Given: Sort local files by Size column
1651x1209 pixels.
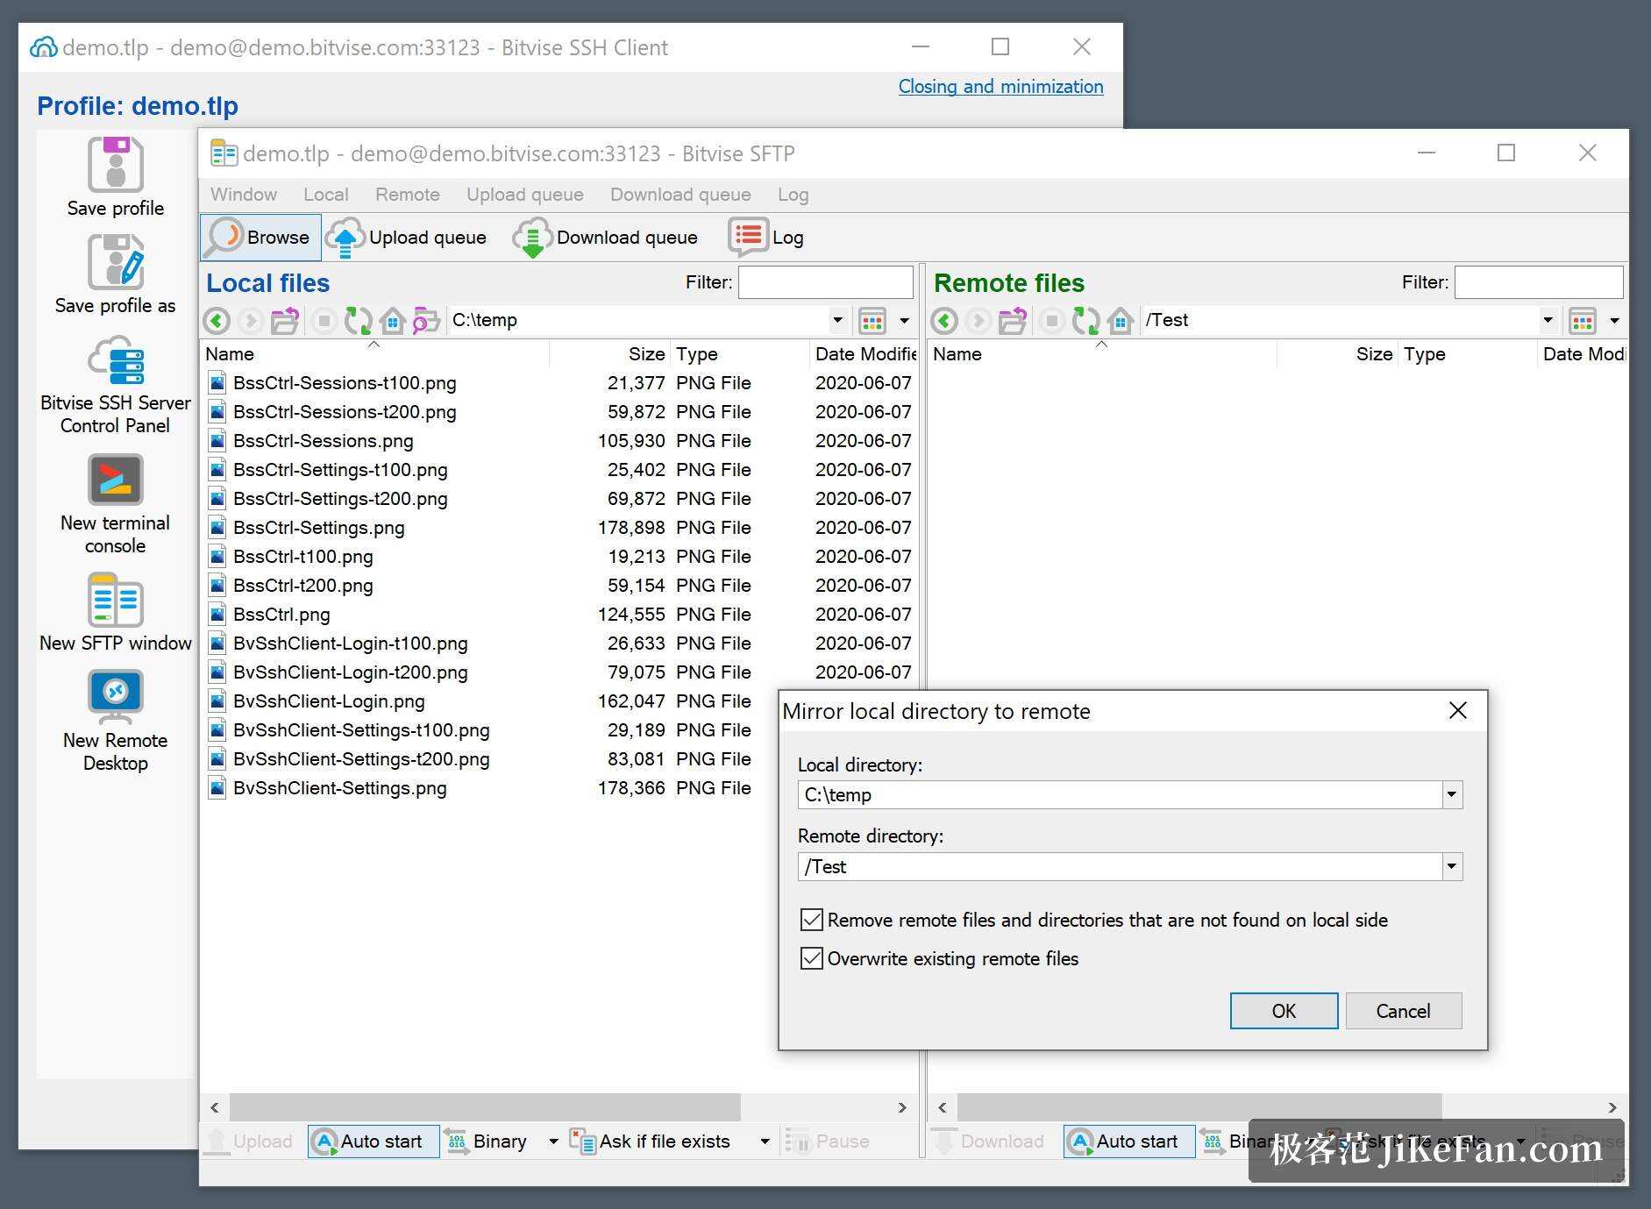Looking at the screenshot, I should point(609,354).
